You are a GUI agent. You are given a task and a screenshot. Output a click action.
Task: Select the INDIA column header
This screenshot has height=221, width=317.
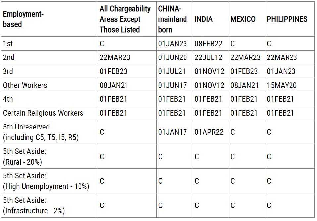point(203,19)
